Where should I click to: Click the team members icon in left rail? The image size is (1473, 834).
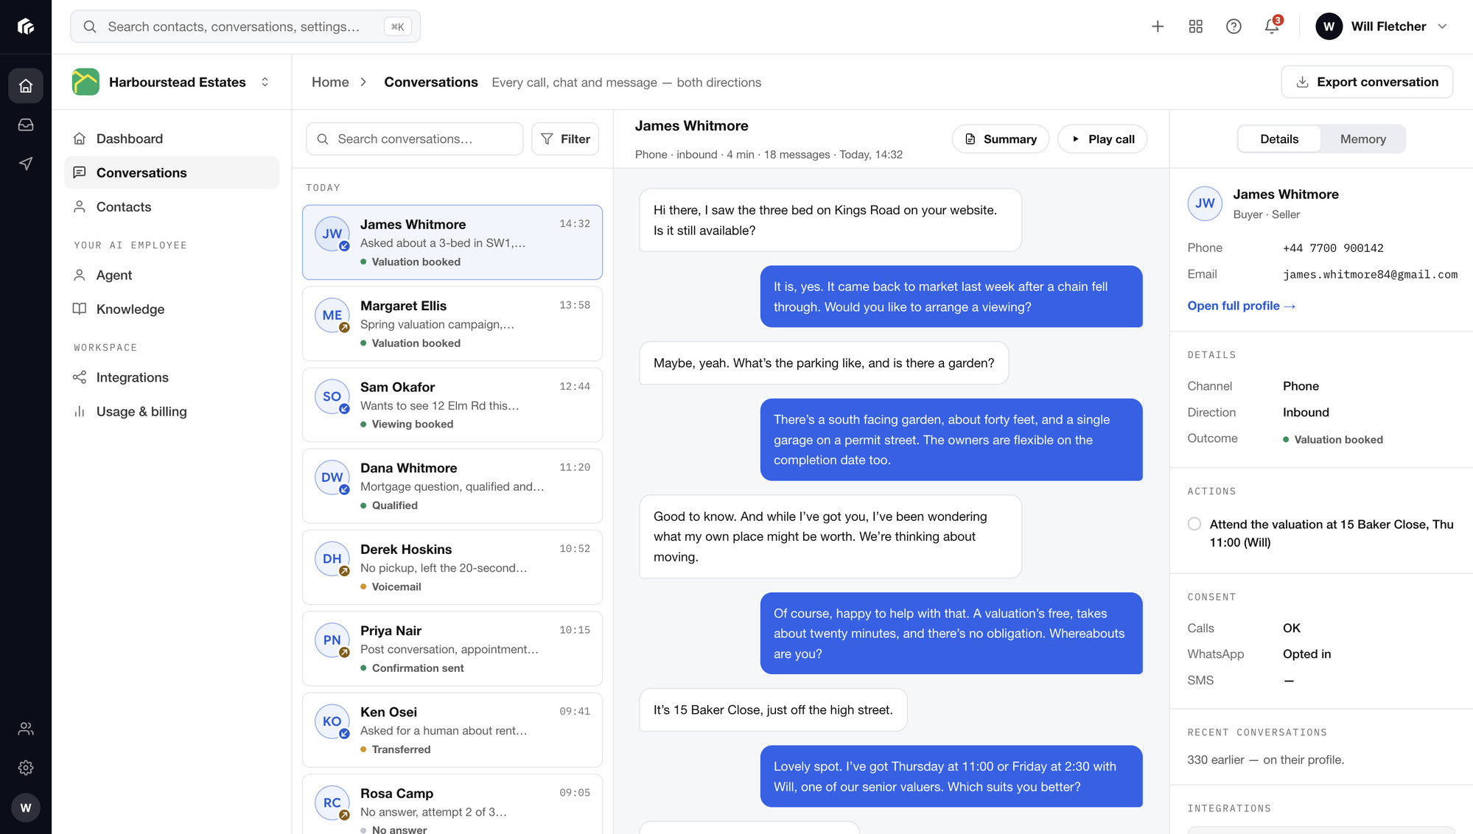26,729
